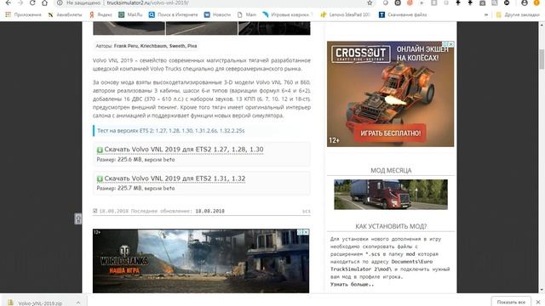Click the scroll-to-top arrow on left edge
The image size is (545, 306).
[78, 218]
